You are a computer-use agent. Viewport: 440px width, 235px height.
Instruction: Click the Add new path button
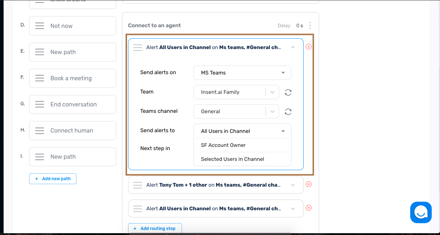pyautogui.click(x=53, y=178)
